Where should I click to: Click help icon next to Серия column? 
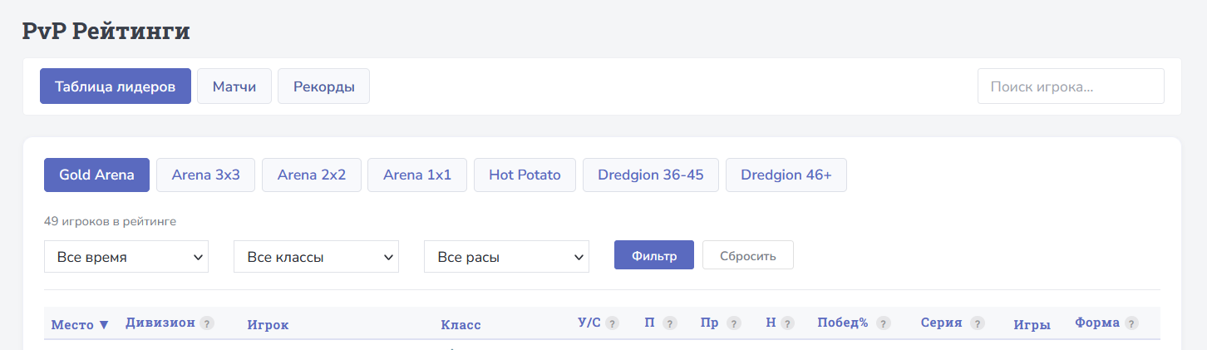pos(977,323)
